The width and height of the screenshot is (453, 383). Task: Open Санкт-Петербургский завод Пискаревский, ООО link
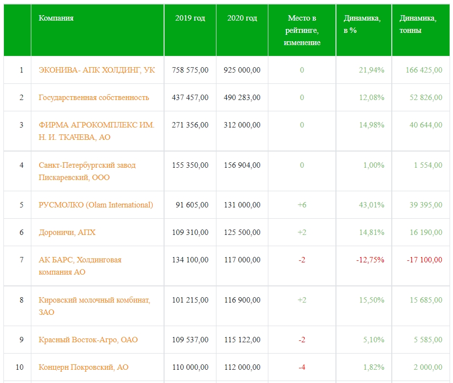[87, 171]
